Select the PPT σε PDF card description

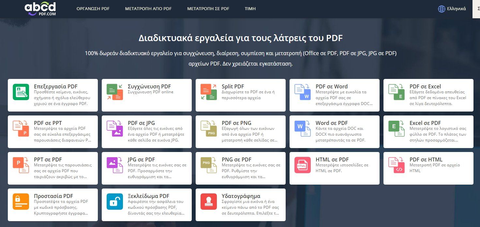click(x=63, y=171)
